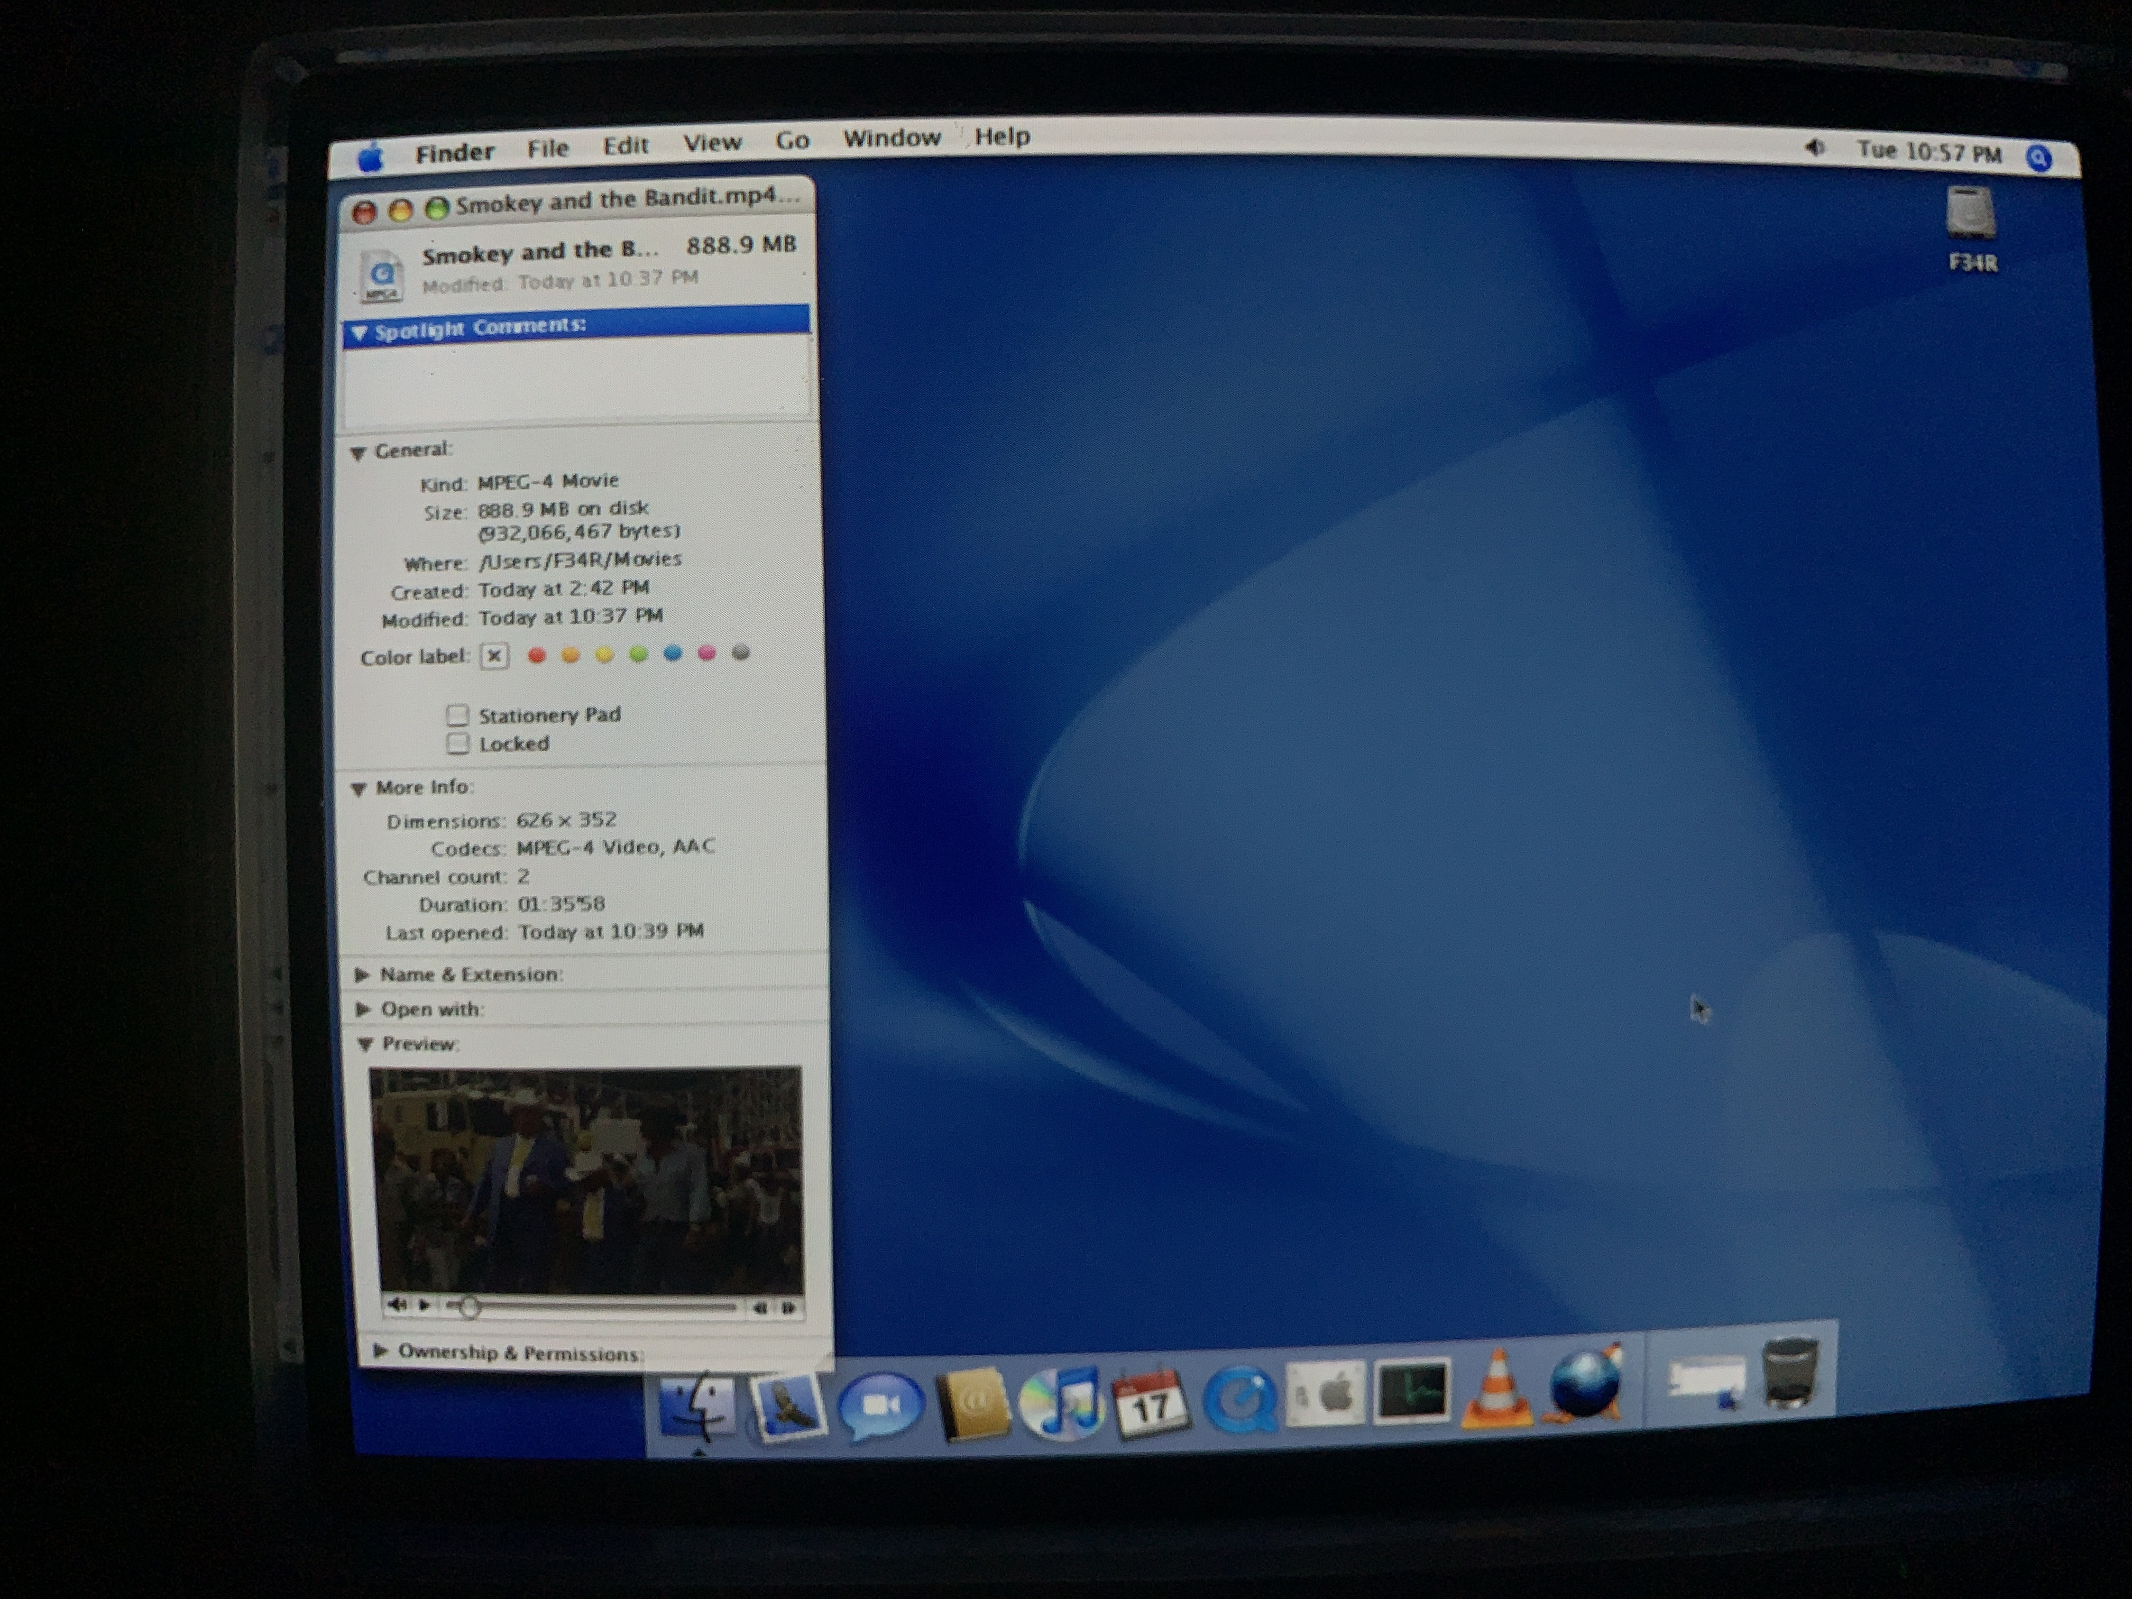Check the Locked checkbox
The image size is (2132, 1599).
(x=458, y=743)
